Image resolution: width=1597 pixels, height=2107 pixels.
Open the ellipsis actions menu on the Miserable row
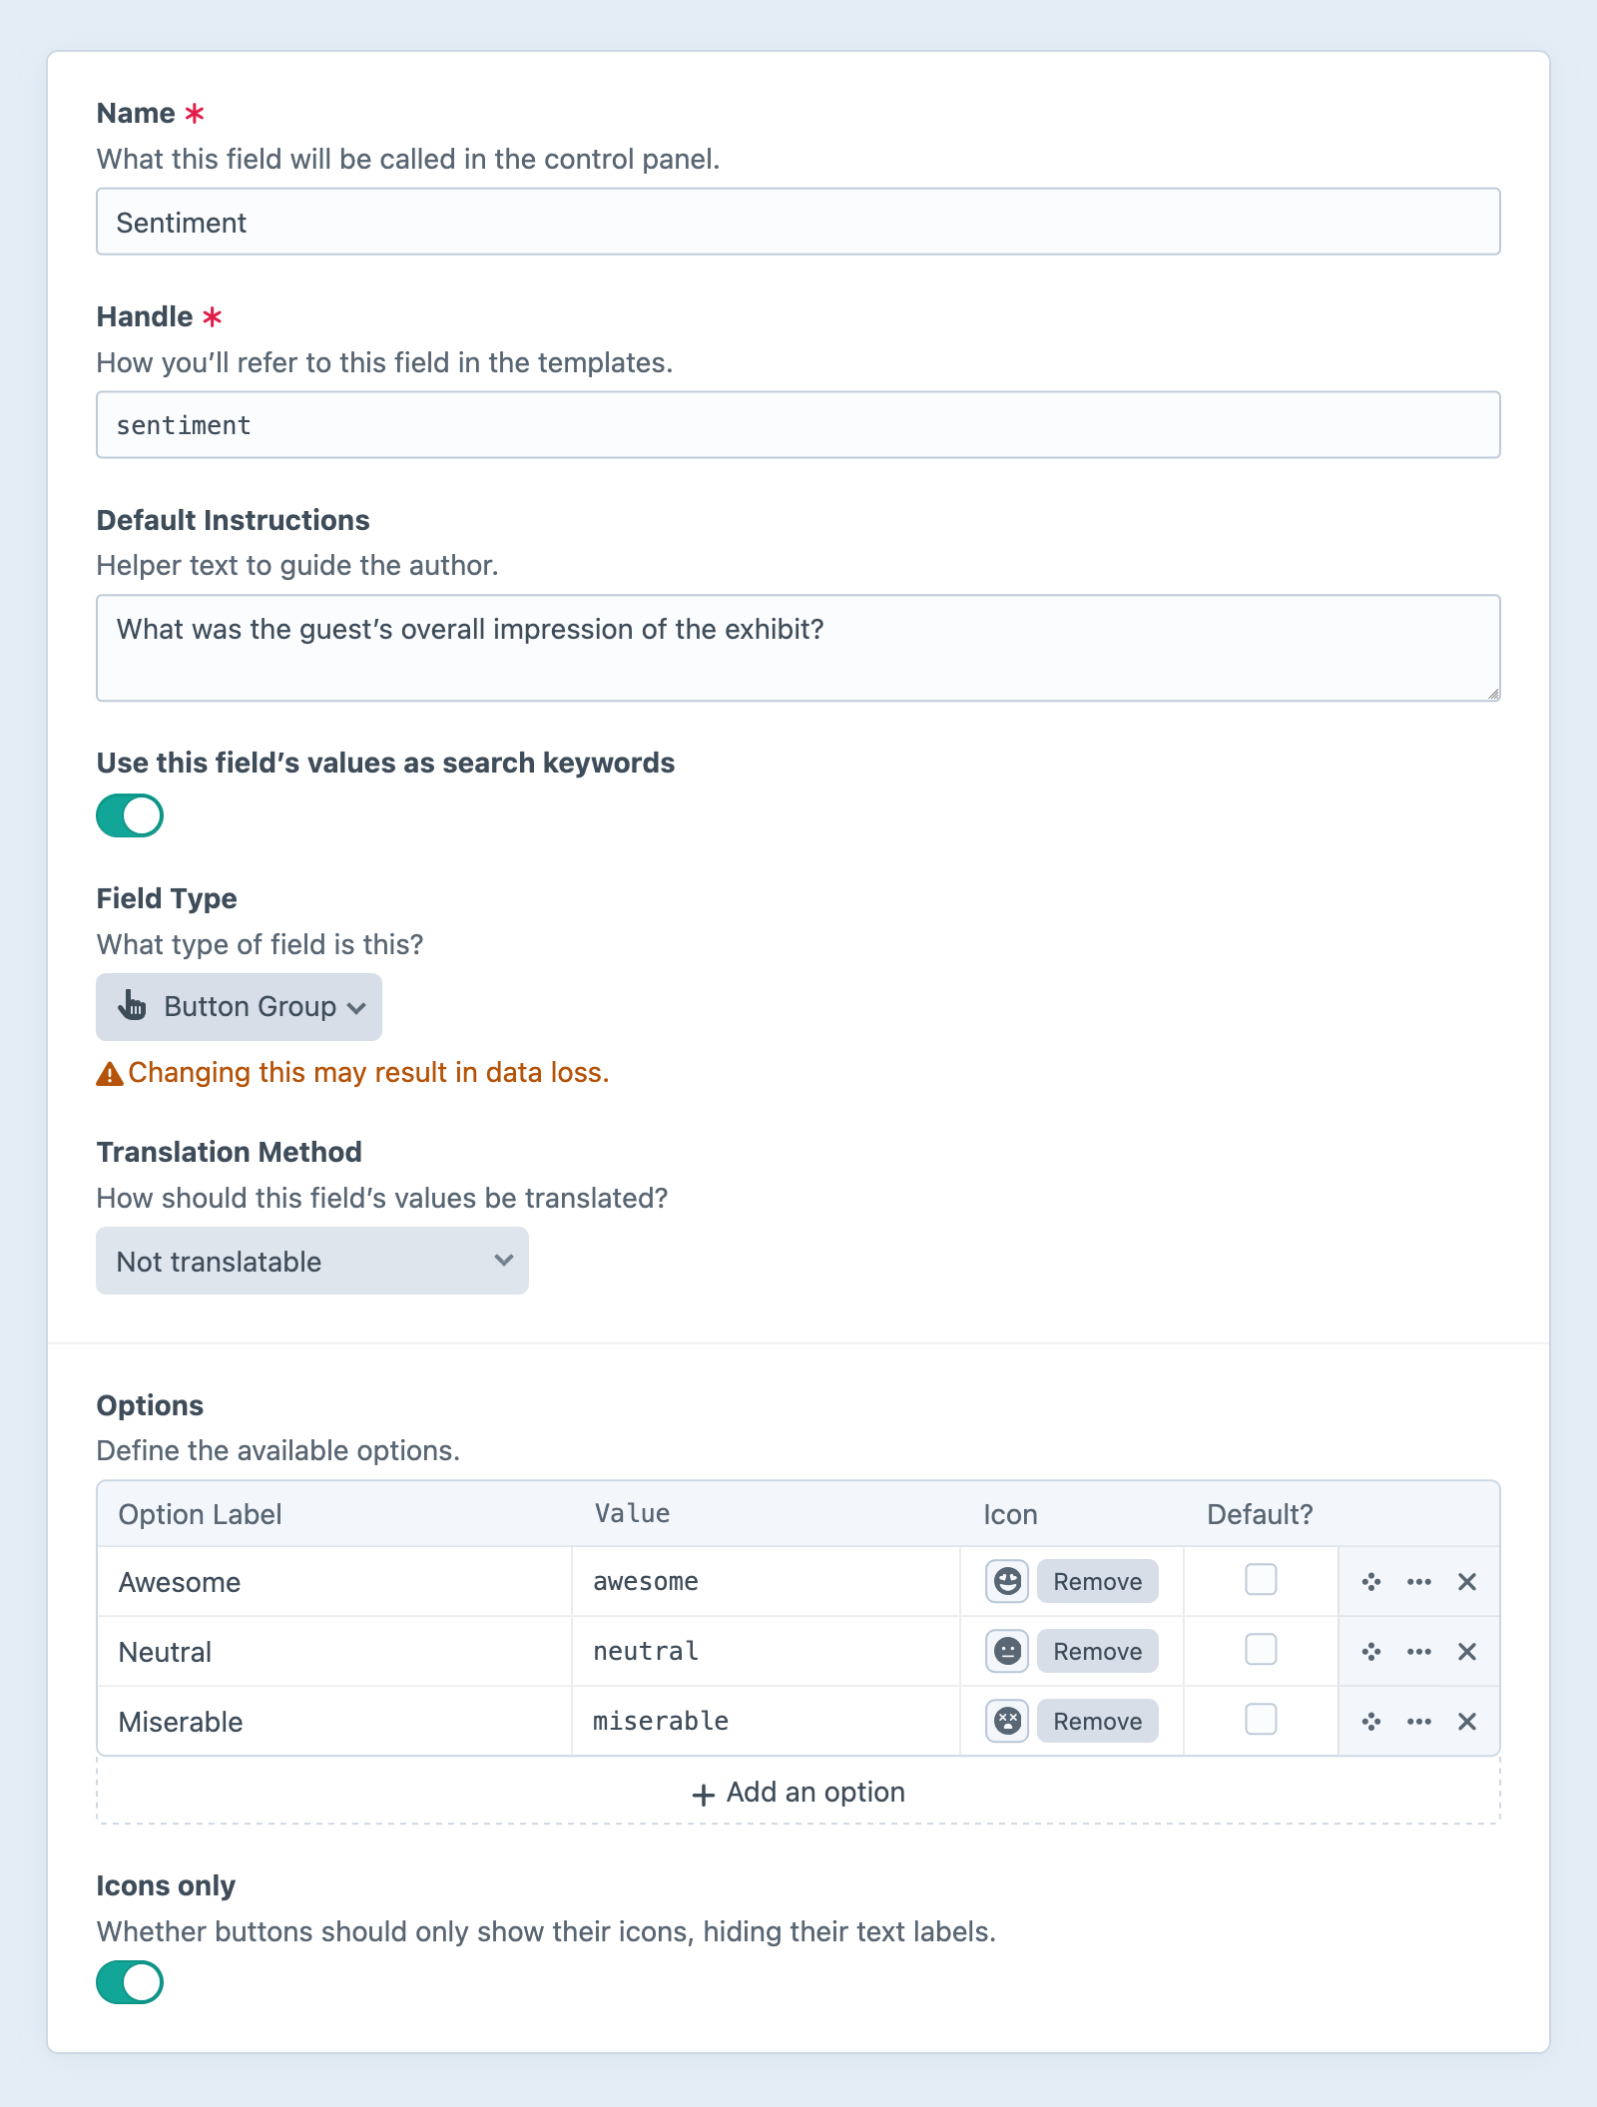1418,1721
